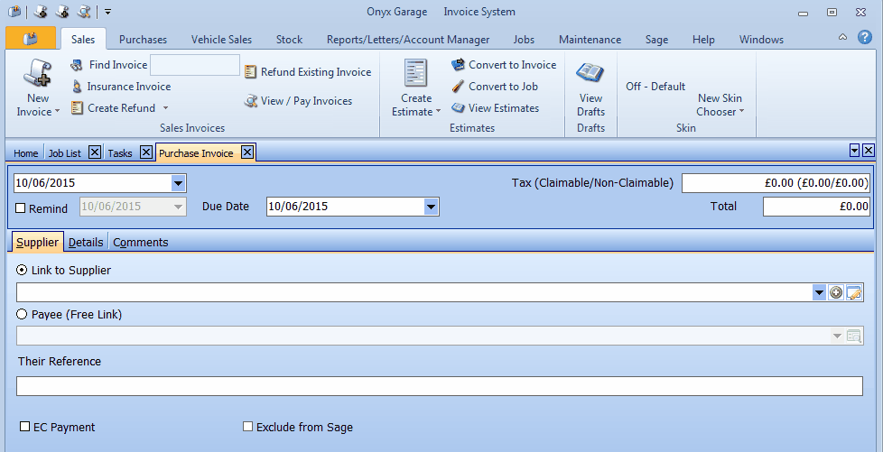Switch to the Comments sub-tab
Image resolution: width=883 pixels, height=452 pixels.
click(x=141, y=242)
